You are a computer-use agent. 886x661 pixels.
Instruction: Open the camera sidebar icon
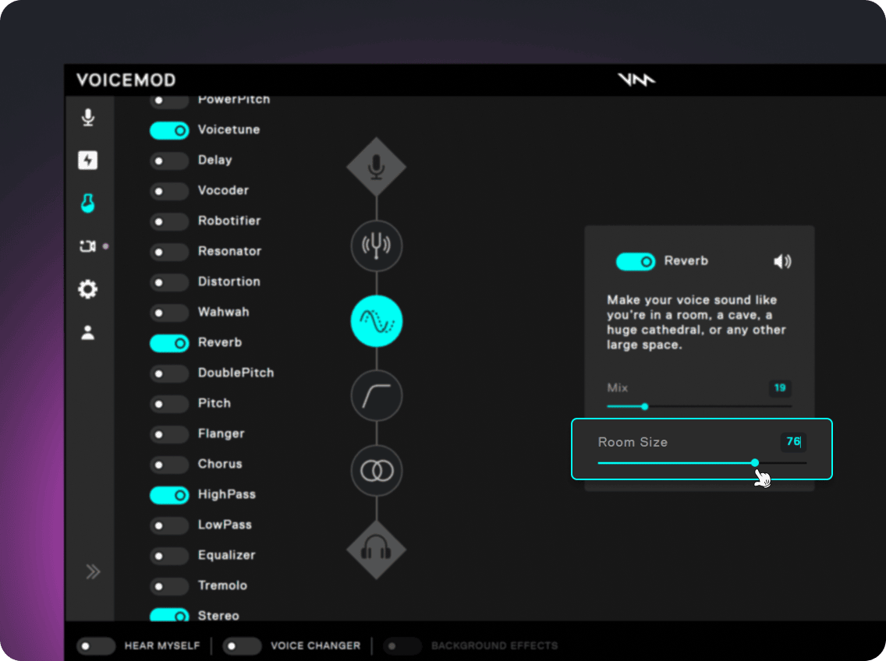tap(87, 246)
